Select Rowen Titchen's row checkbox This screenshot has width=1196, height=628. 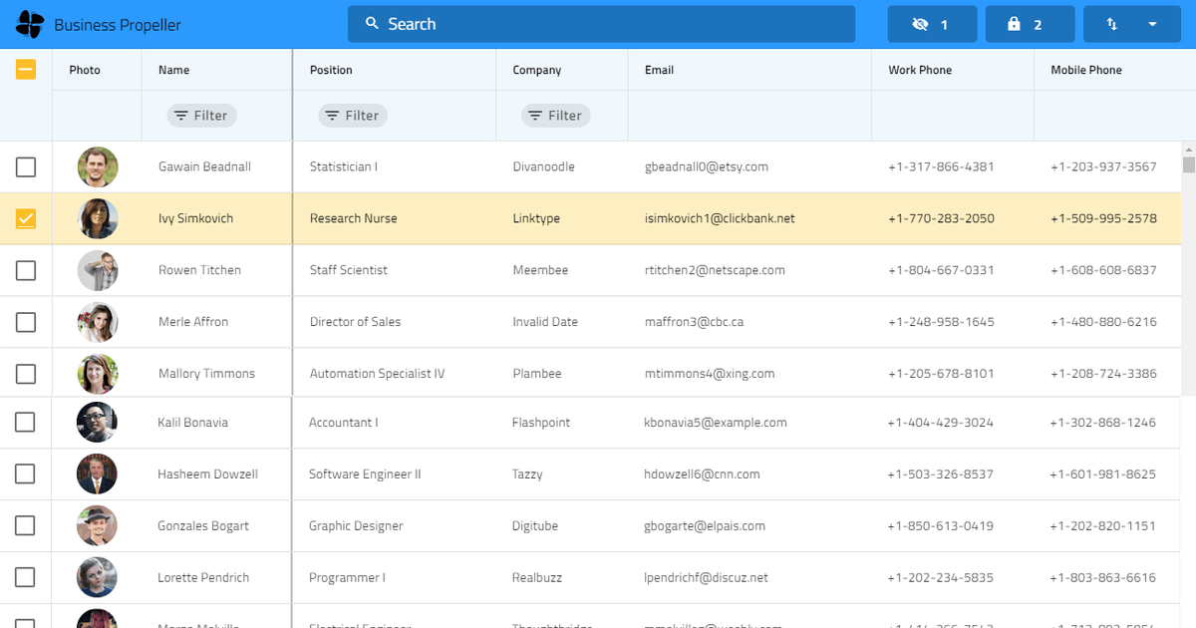(25, 270)
